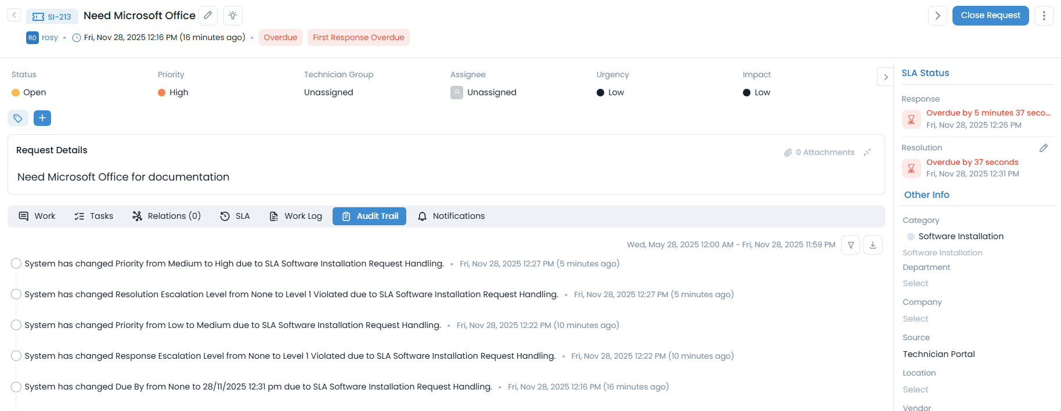Screen dimensions: 1061x411
Task: Switch to the Work Log tab
Action: (296, 216)
